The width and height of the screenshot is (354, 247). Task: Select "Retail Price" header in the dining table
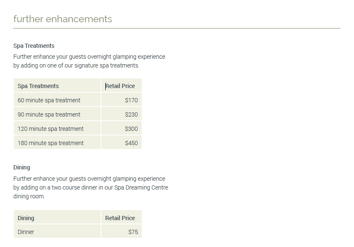click(x=120, y=218)
